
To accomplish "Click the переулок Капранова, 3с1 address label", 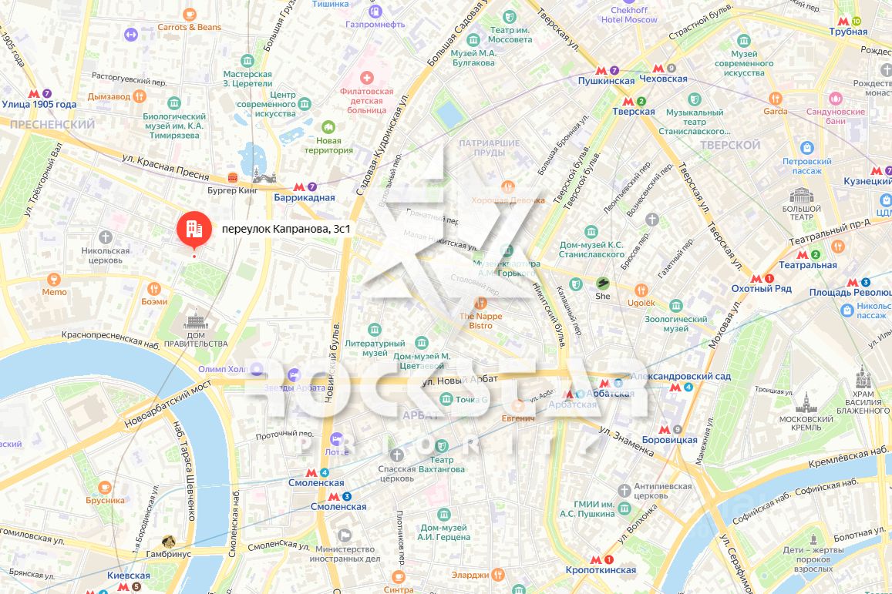I will [285, 229].
